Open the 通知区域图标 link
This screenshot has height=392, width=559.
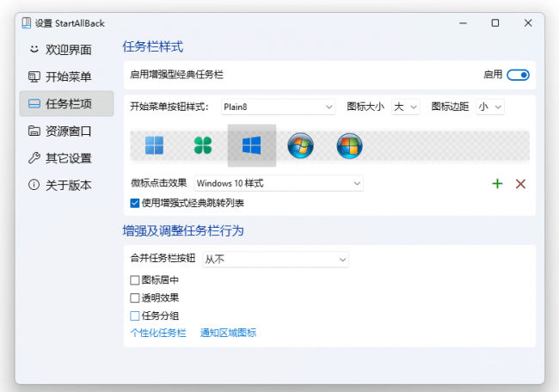[x=228, y=333]
